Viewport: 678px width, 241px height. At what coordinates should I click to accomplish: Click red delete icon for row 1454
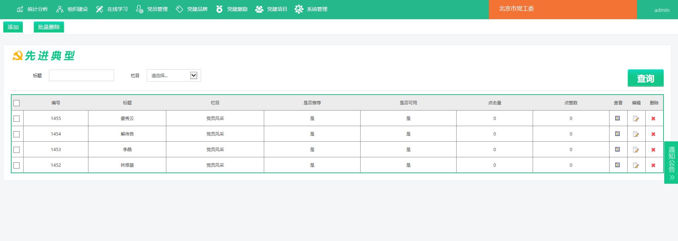[653, 134]
